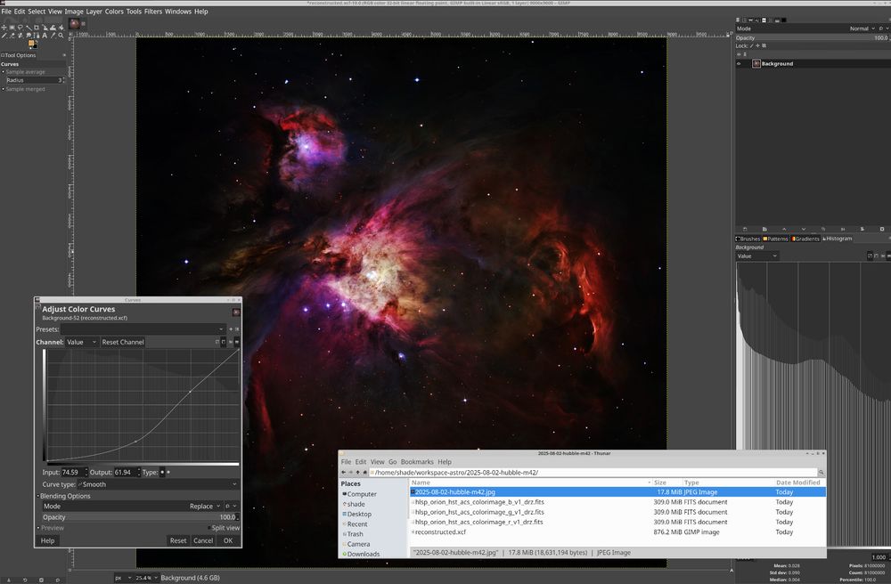
Task: Hide the Background layer eye icon
Action: [739, 63]
